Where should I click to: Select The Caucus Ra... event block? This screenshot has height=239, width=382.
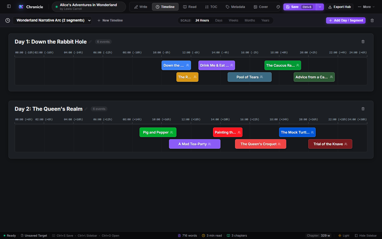click(283, 65)
